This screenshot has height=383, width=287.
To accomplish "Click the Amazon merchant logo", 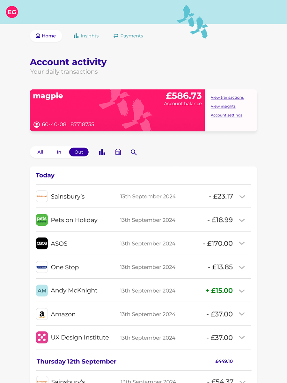I will tap(42, 314).
